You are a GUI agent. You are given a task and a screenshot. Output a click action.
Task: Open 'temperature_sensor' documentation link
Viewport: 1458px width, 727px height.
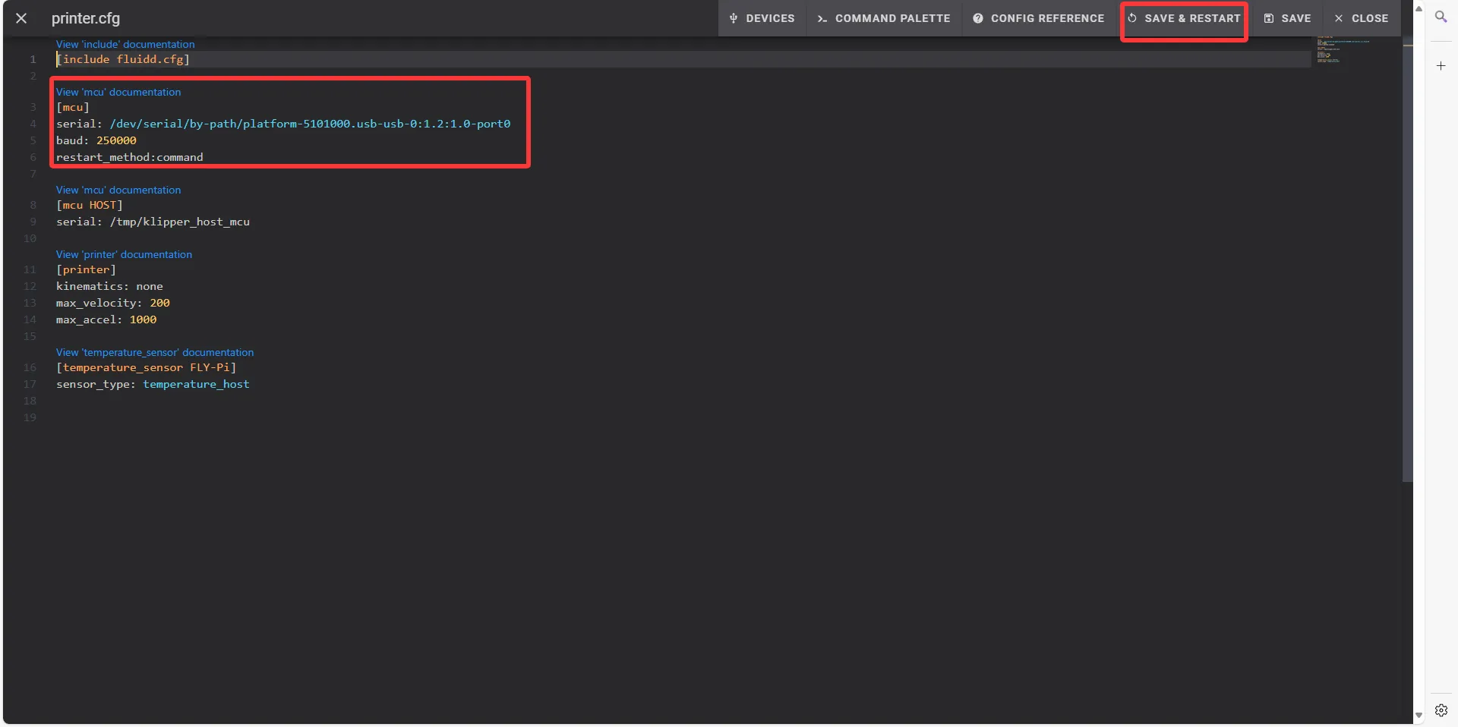point(155,352)
